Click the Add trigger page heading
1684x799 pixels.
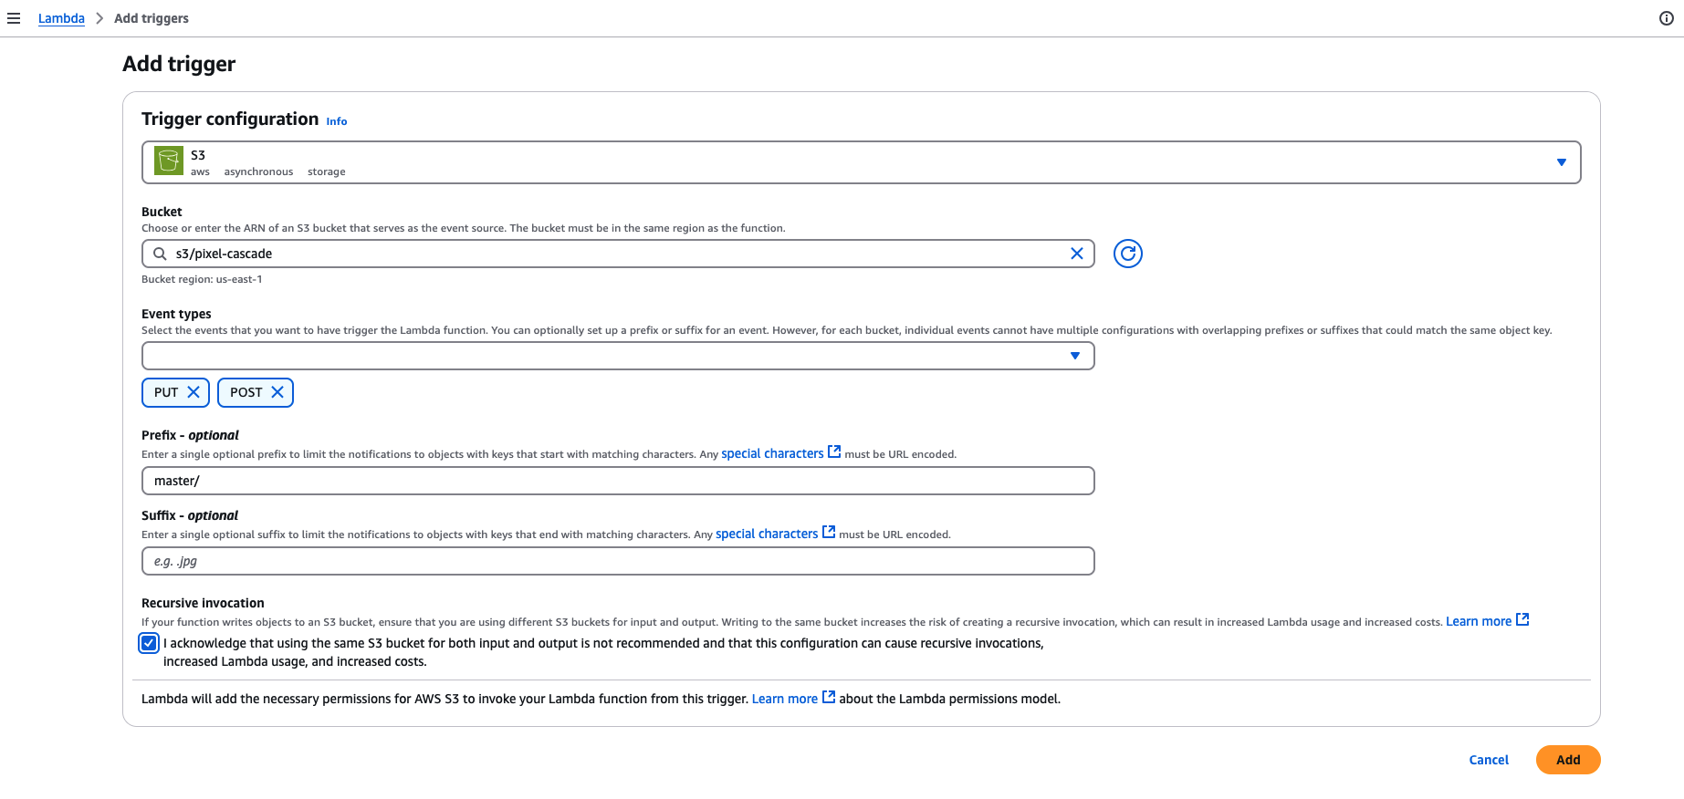pos(179,64)
